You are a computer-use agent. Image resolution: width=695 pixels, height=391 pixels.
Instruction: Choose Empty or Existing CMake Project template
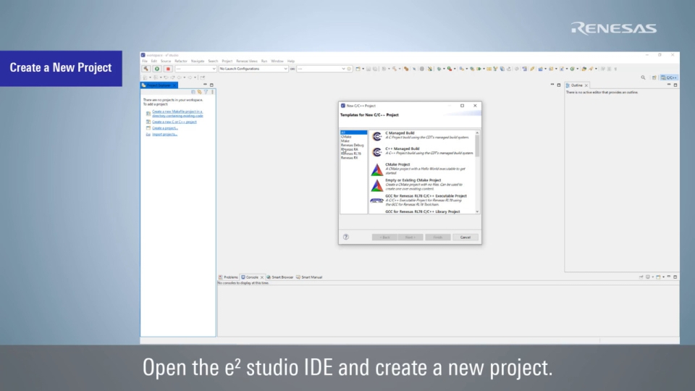421,185
